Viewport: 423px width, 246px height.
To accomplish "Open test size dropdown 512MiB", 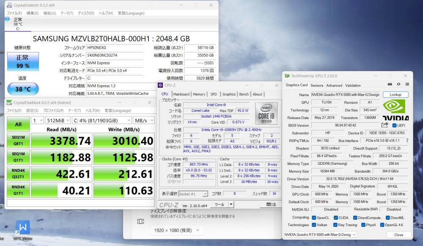I will (58, 120).
